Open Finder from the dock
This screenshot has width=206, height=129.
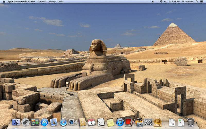pos(16,122)
